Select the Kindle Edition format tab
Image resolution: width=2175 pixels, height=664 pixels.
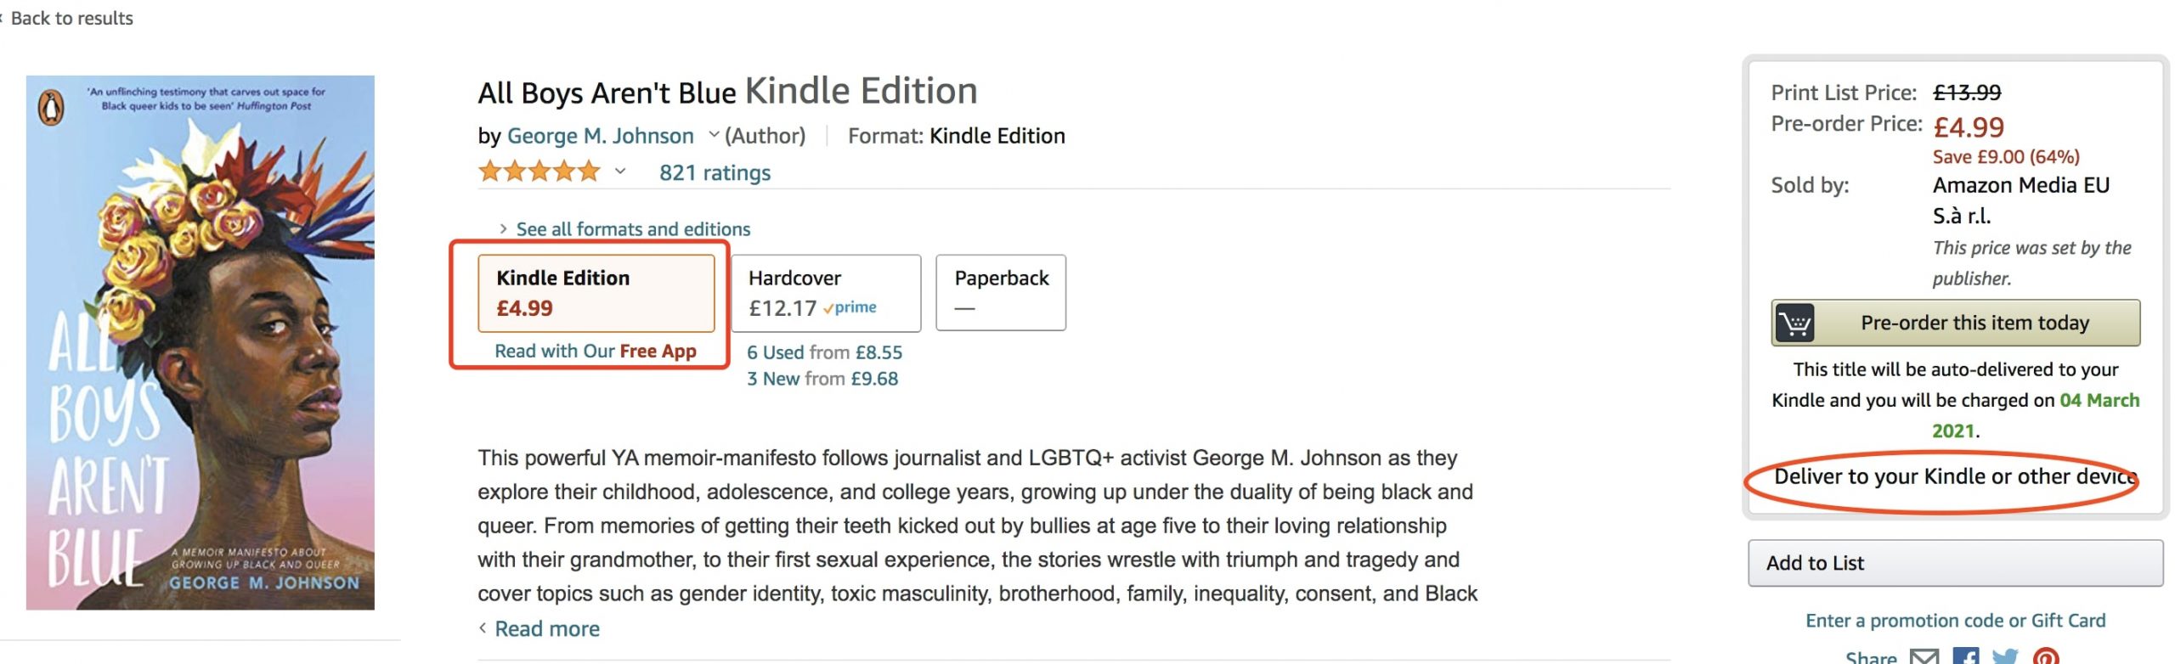[x=596, y=293]
